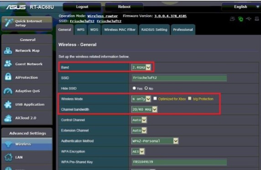The width and height of the screenshot is (261, 170).
Task: Select No for Hide SSID
Action: pos(146,88)
